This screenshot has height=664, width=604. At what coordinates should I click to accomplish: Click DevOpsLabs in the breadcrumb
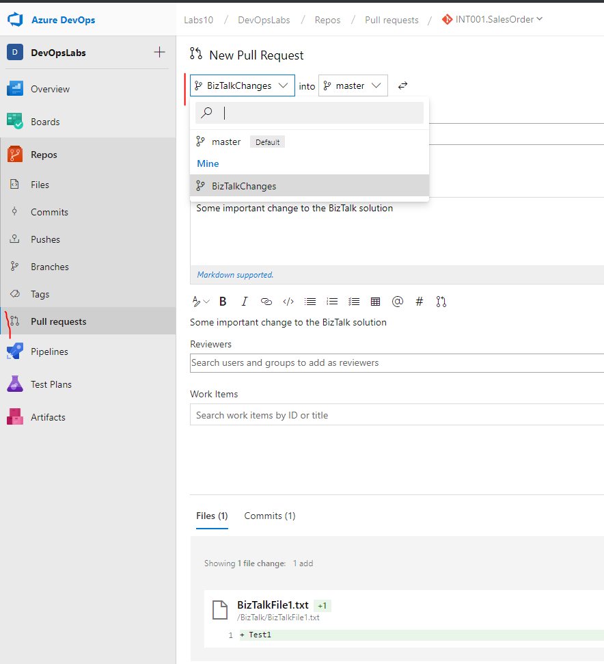pyautogui.click(x=264, y=20)
